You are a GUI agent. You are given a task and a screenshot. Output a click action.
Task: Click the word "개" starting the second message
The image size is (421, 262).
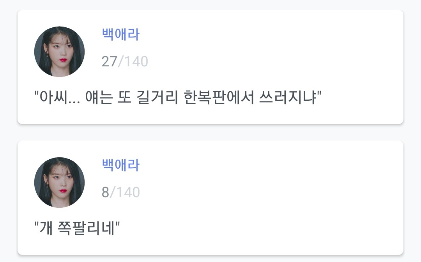pos(45,228)
